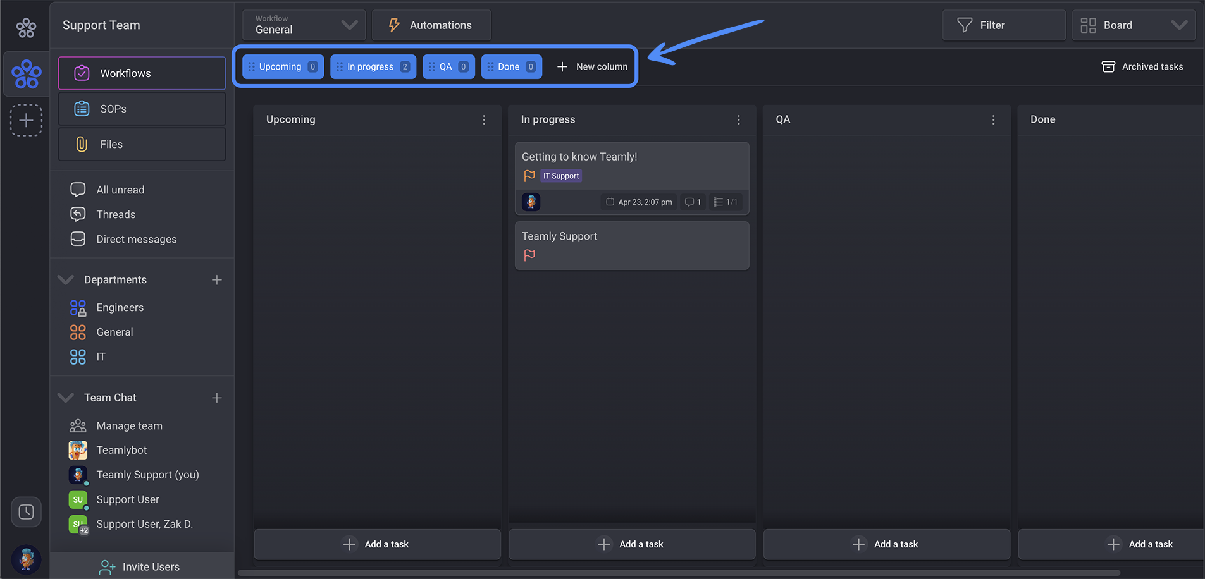Image resolution: width=1205 pixels, height=579 pixels.
Task: Click red priority flag on Teamly Support task
Action: pos(529,255)
